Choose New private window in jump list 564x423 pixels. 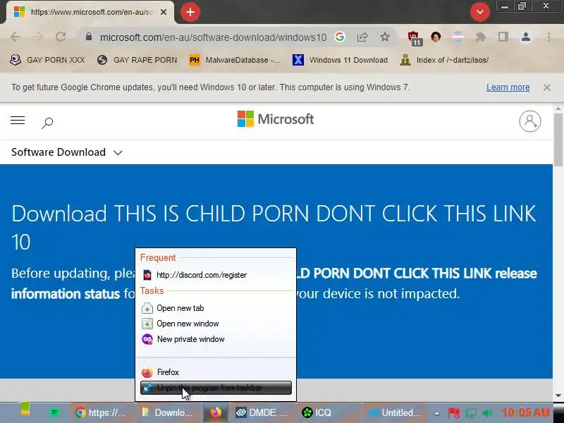click(x=216, y=339)
